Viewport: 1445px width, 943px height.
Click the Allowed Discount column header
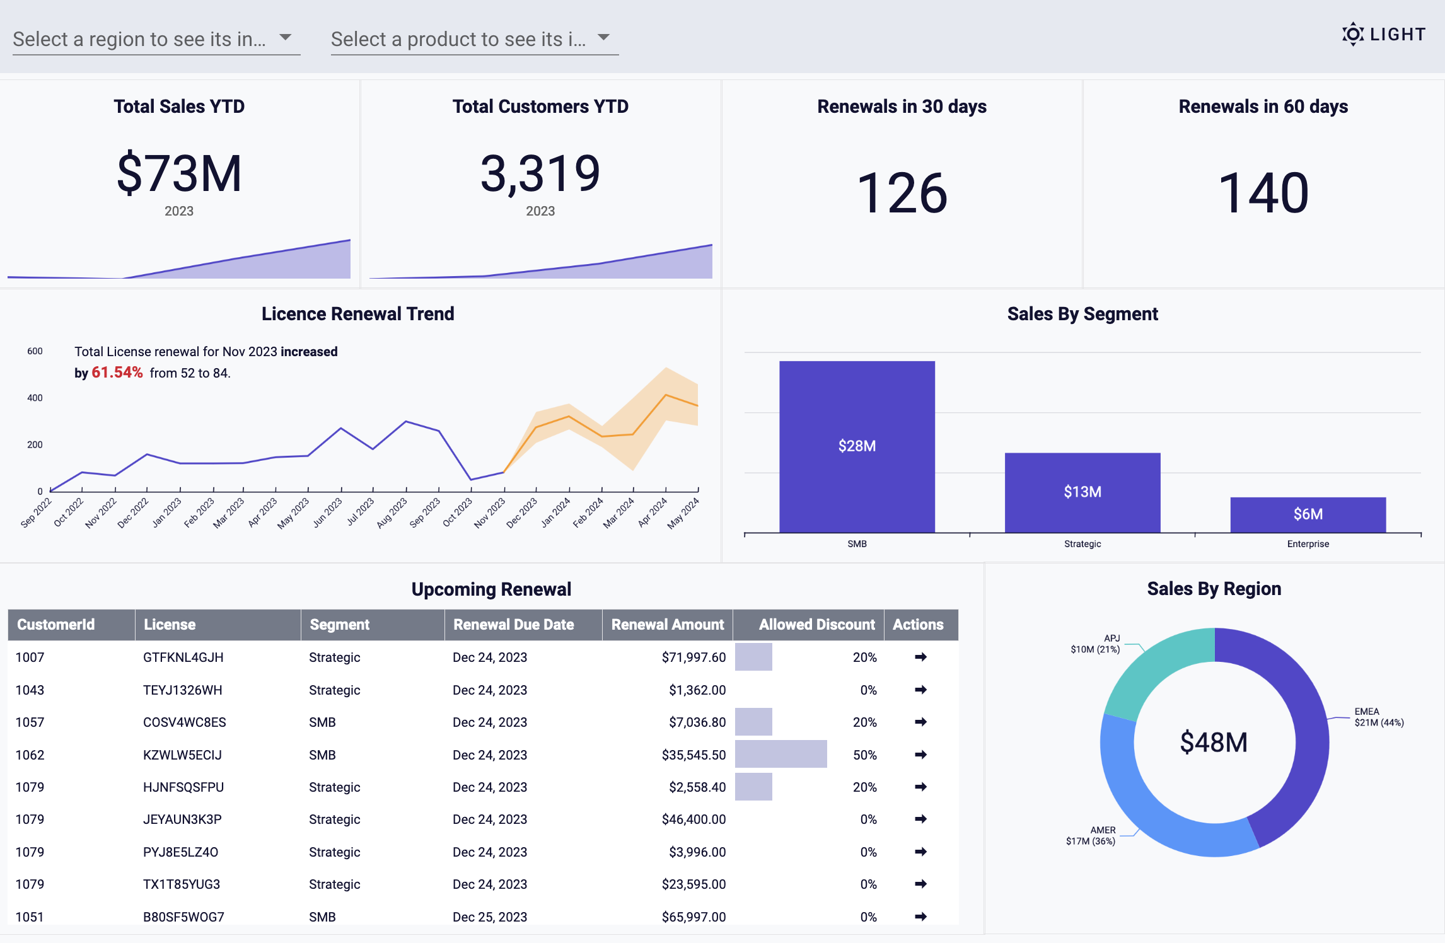pos(816,625)
